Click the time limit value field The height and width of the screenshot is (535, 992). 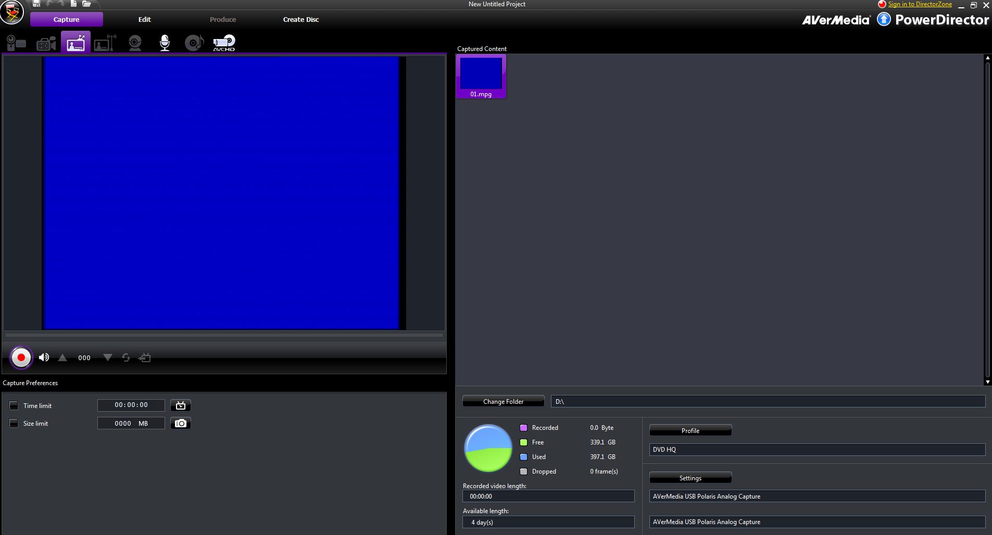tap(131, 405)
